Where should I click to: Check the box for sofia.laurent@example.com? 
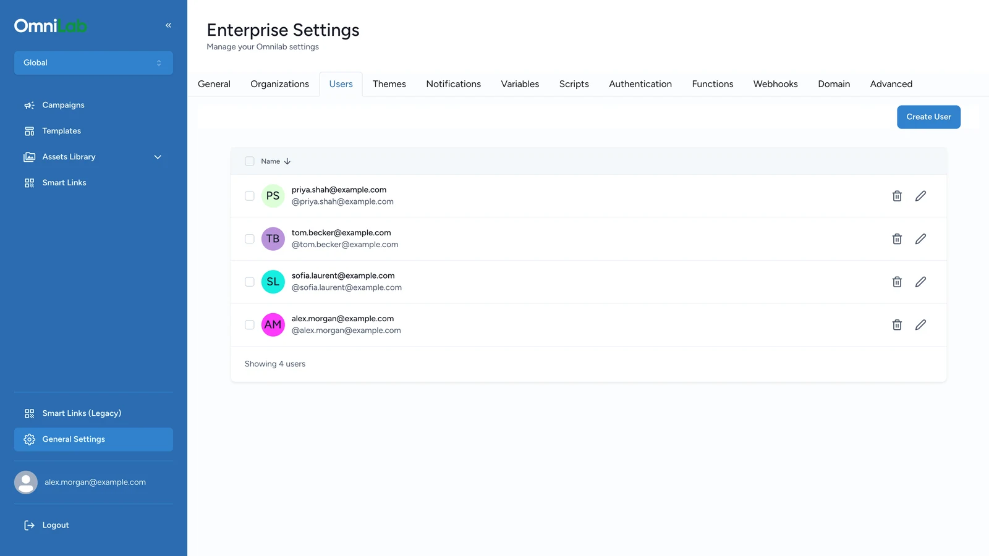coord(250,282)
